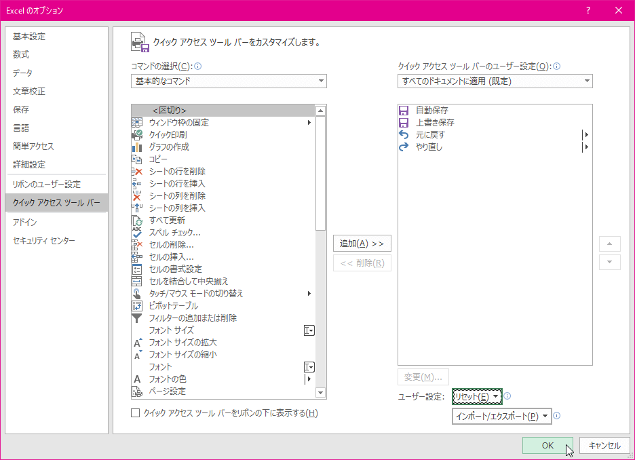Select the セルの削除 icon
The height and width of the screenshot is (460, 635).
coord(137,244)
